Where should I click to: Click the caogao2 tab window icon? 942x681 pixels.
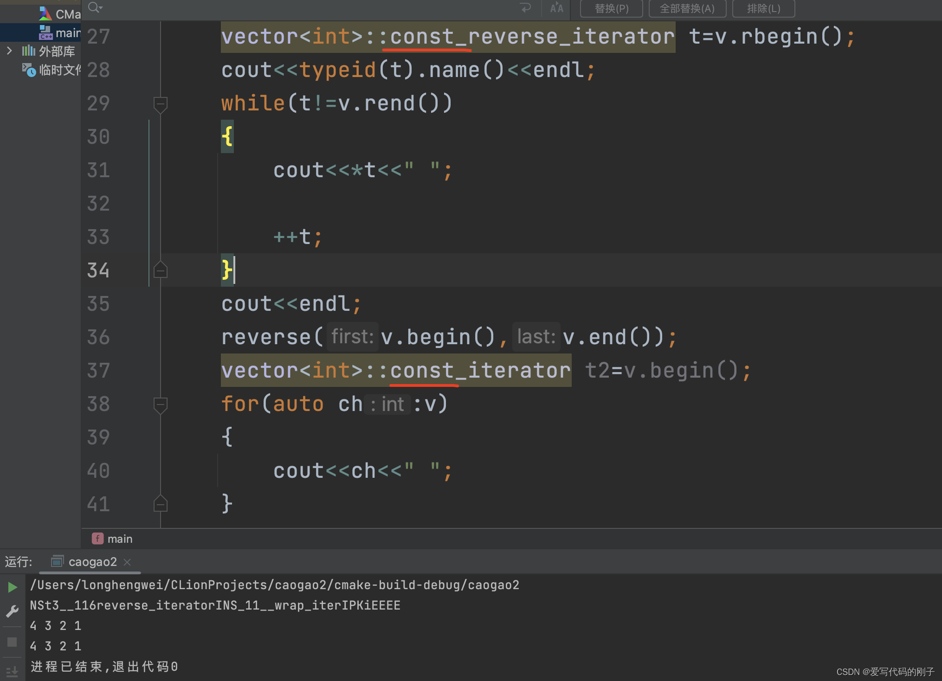(57, 561)
